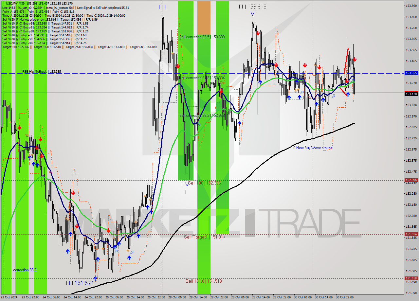Click the '29 Oct 06:00' time axis label
This screenshot has height=301, width=419.
[x=240, y=297]
